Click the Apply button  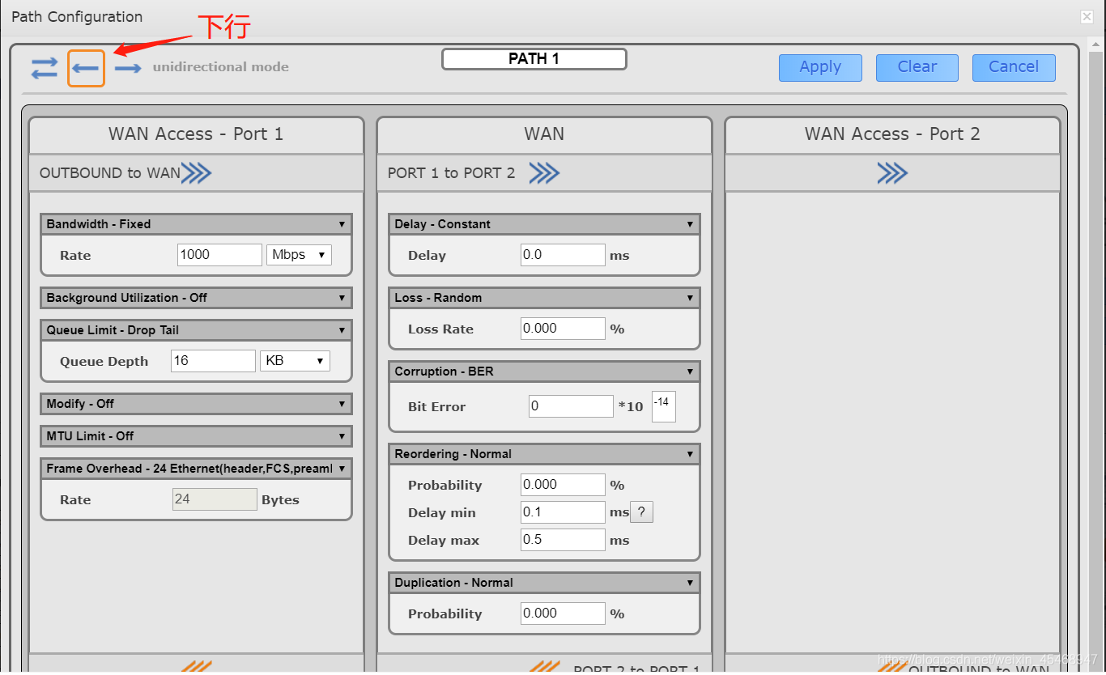pos(820,67)
